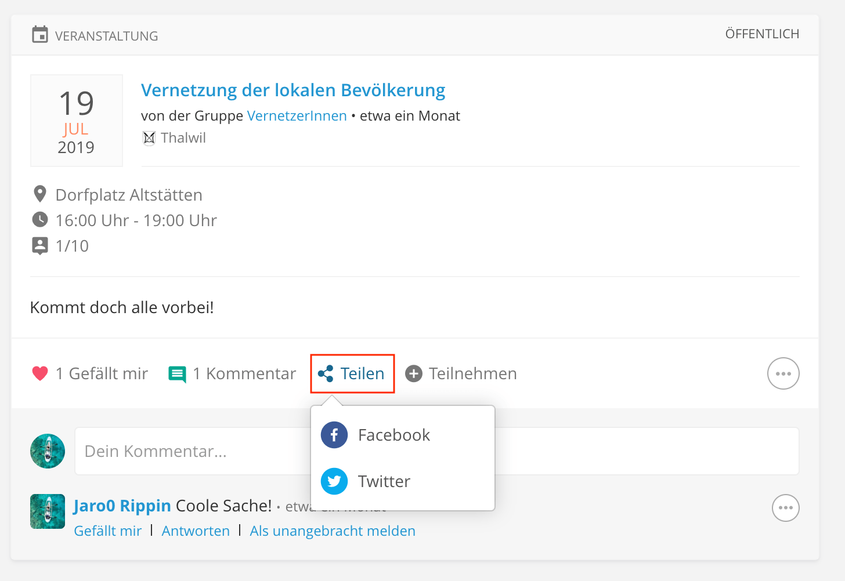Click the red heart like icon
The width and height of the screenshot is (845, 581).
40,373
